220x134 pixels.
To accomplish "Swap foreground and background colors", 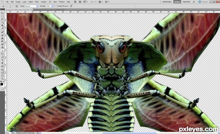I will point(4,81).
